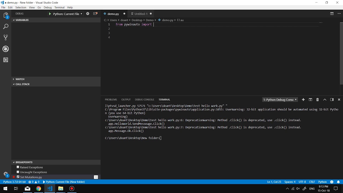Screen dimensions: 343x193
Task: Open the Go menu
Action: 39,8
